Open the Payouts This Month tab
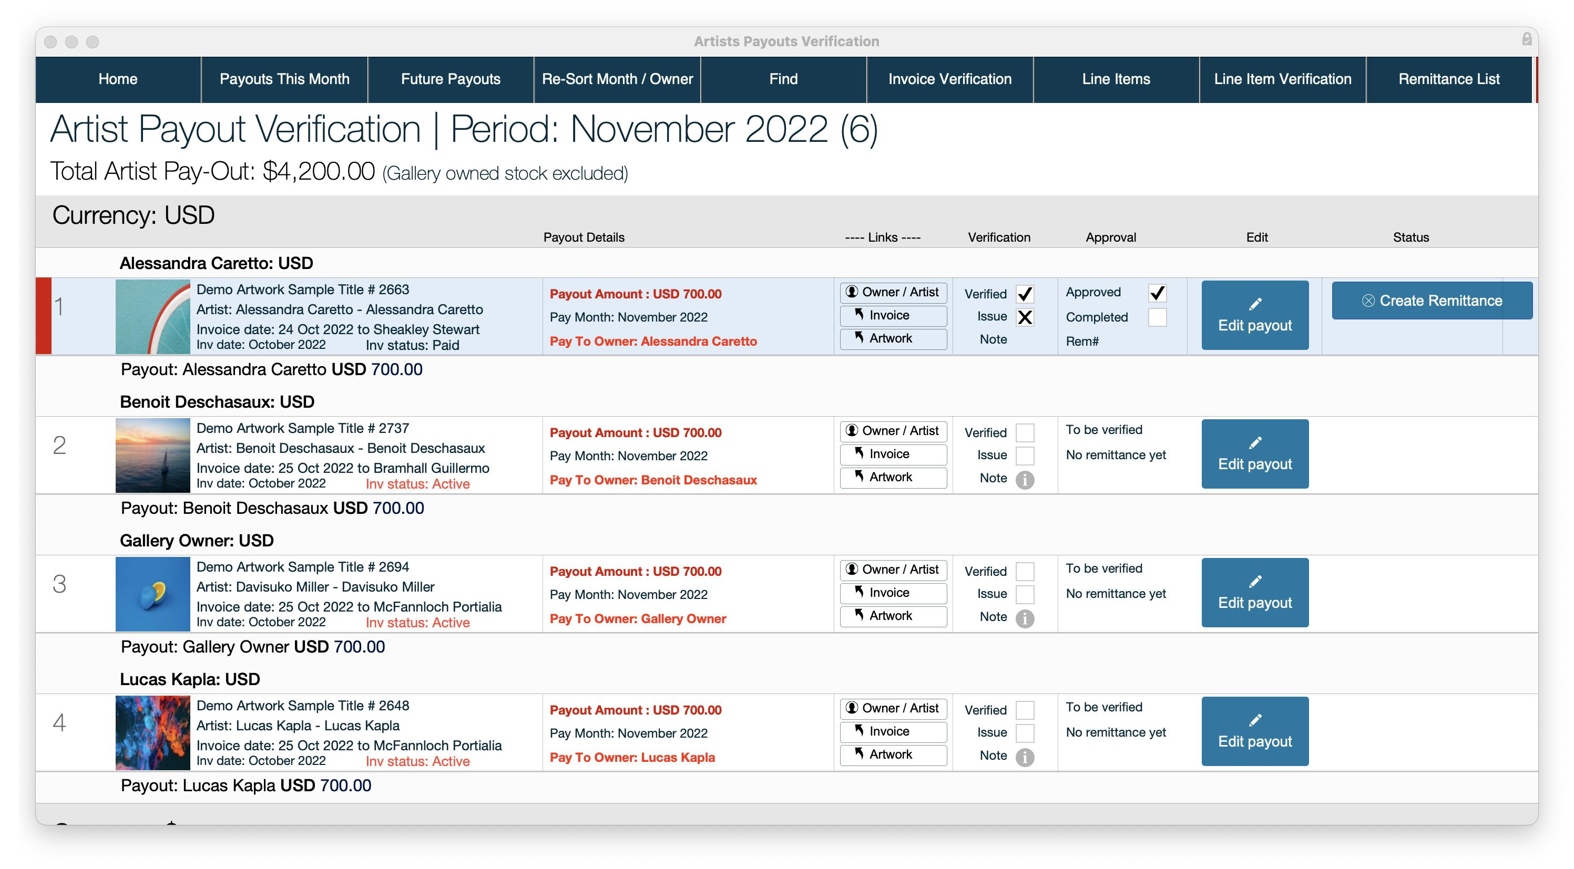Viewport: 1574px width, 869px height. click(x=284, y=79)
